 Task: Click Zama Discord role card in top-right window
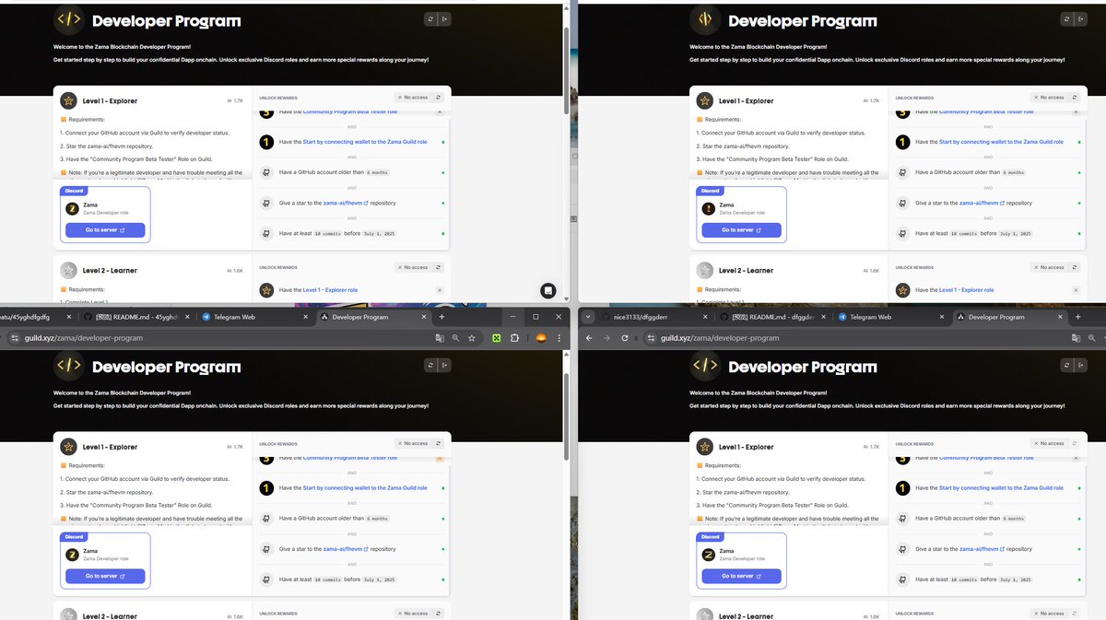(741, 215)
